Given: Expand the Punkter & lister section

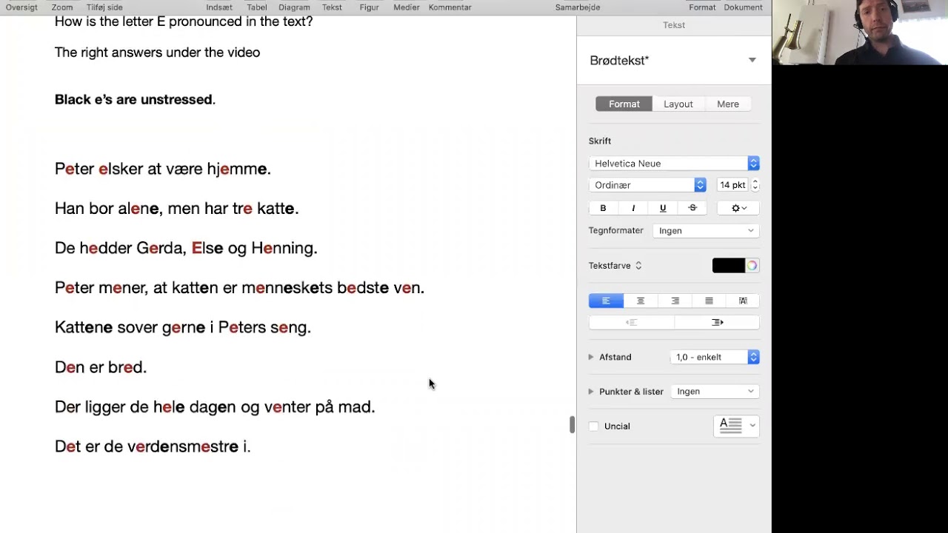Looking at the screenshot, I should 591,392.
